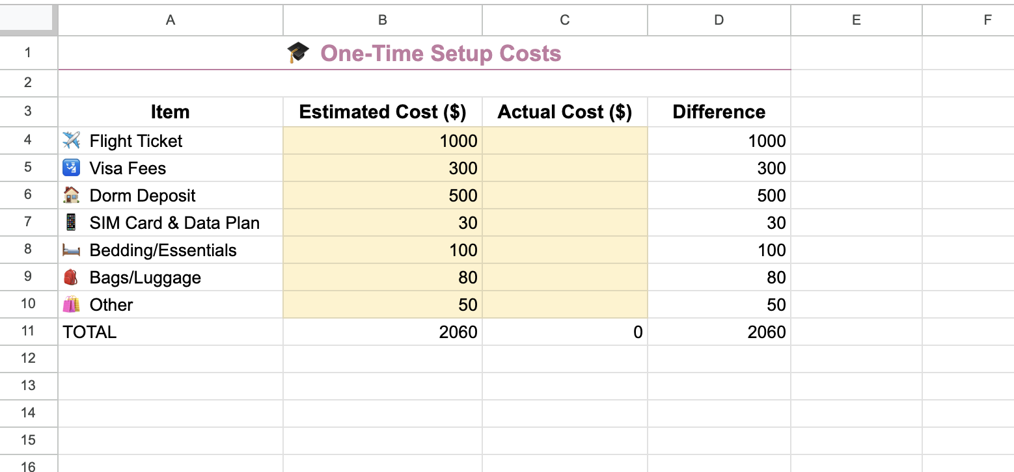
Task: Select column B header
Action: (381, 20)
